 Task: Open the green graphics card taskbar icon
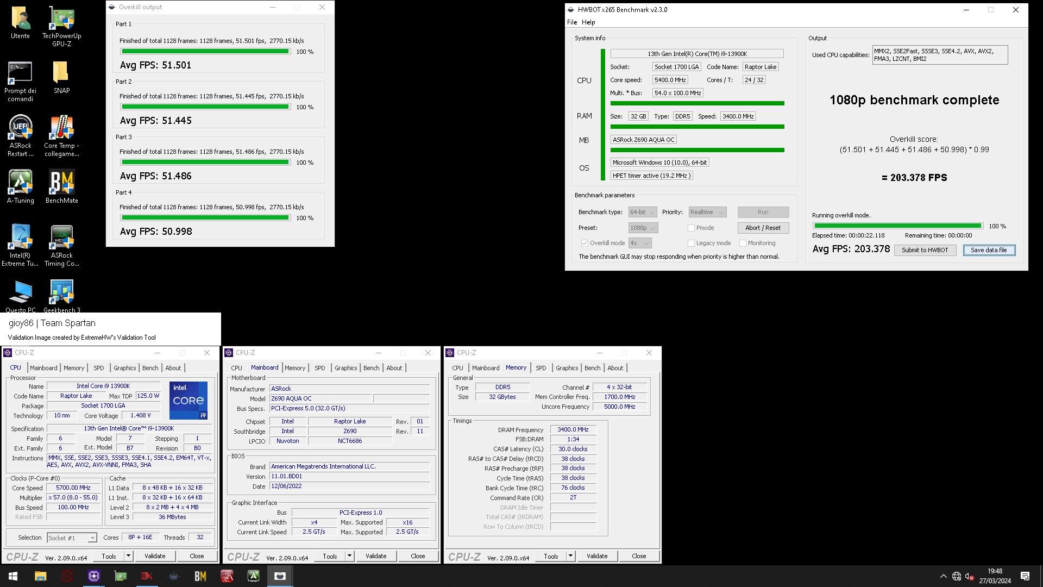[x=120, y=576]
